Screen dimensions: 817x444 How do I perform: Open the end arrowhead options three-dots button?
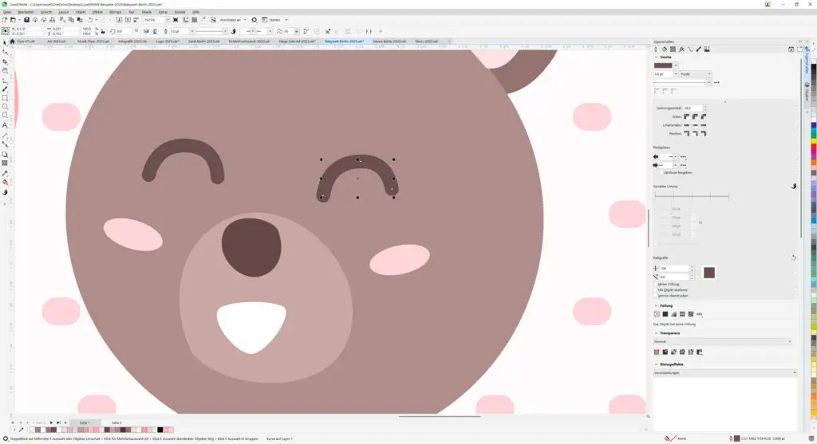[683, 166]
